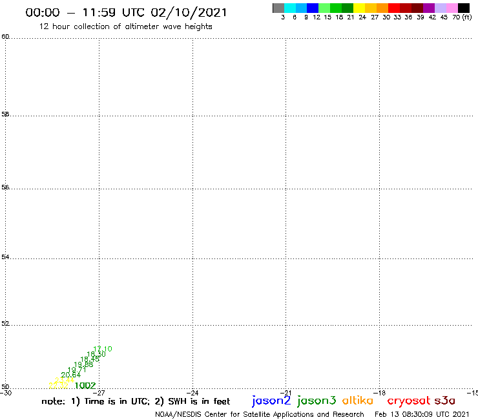Click the gray swatch in the legend
Image resolution: width=478 pixels, height=420 pixels.
coord(278,8)
